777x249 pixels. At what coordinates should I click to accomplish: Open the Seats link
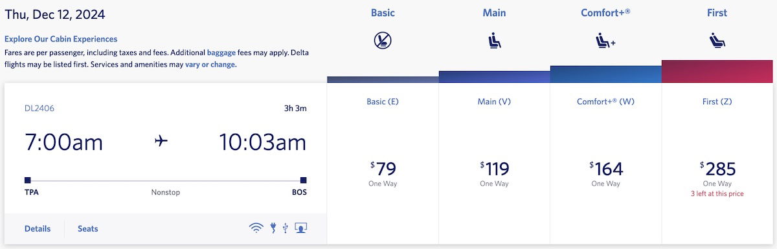pyautogui.click(x=88, y=228)
